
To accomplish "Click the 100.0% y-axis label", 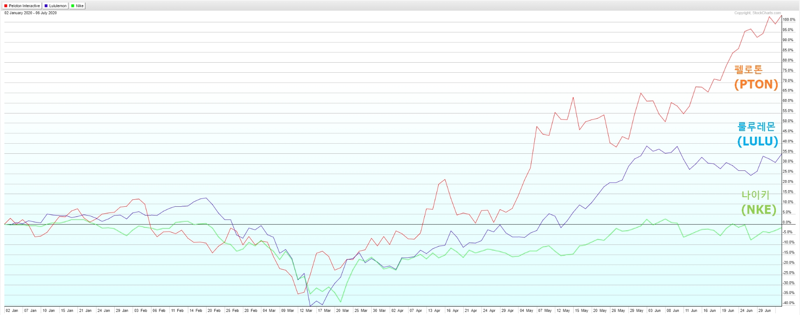I will tap(789, 20).
